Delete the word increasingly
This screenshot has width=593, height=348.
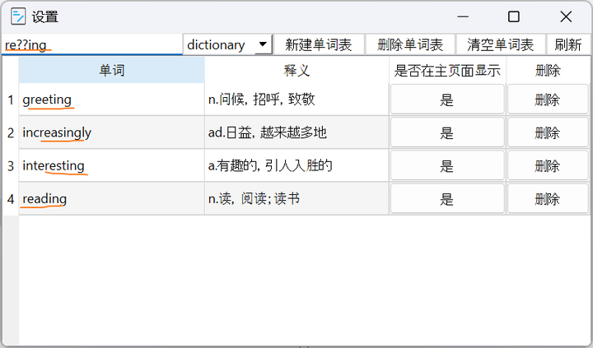click(x=547, y=132)
